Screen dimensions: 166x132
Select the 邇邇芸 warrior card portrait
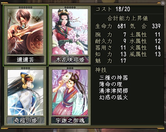click(25, 32)
